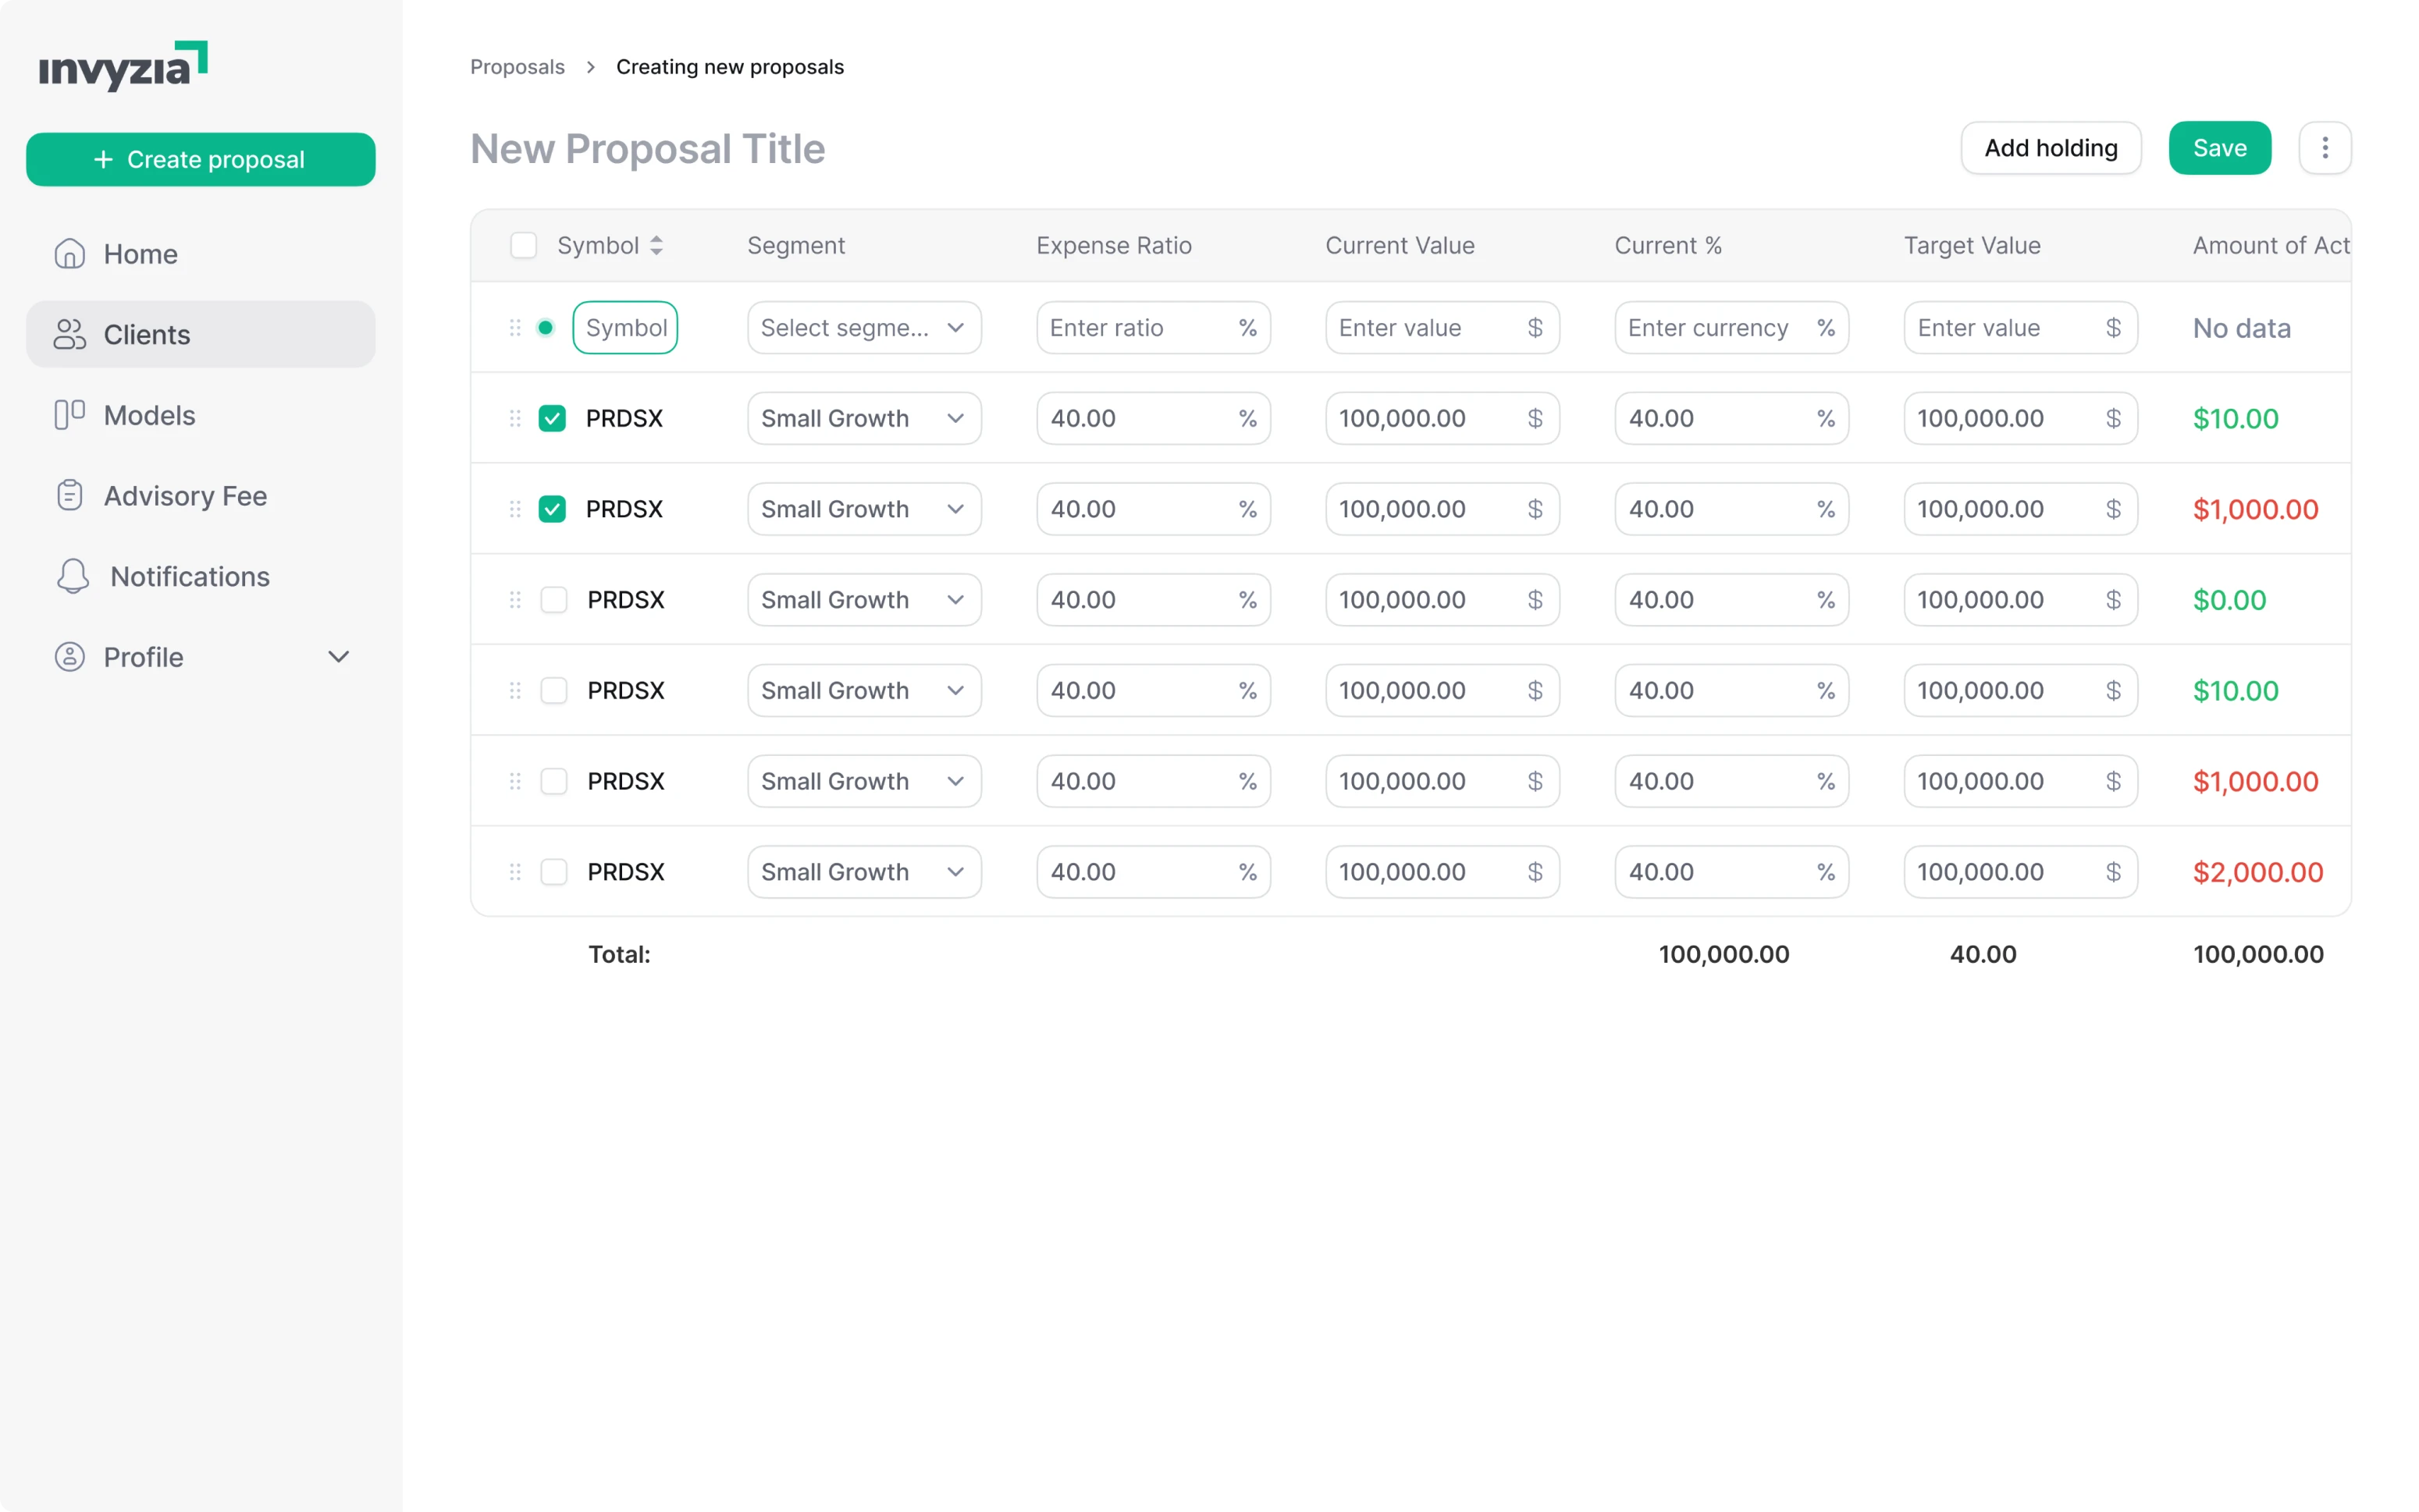Image resolution: width=2419 pixels, height=1512 pixels.
Task: Select the Creating new proposals breadcrumb item
Action: [x=729, y=66]
